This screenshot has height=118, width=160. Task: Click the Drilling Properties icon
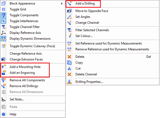click(x=69, y=82)
